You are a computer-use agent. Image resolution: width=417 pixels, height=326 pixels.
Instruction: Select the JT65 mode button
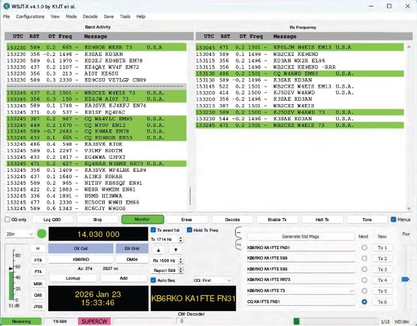[37, 306]
